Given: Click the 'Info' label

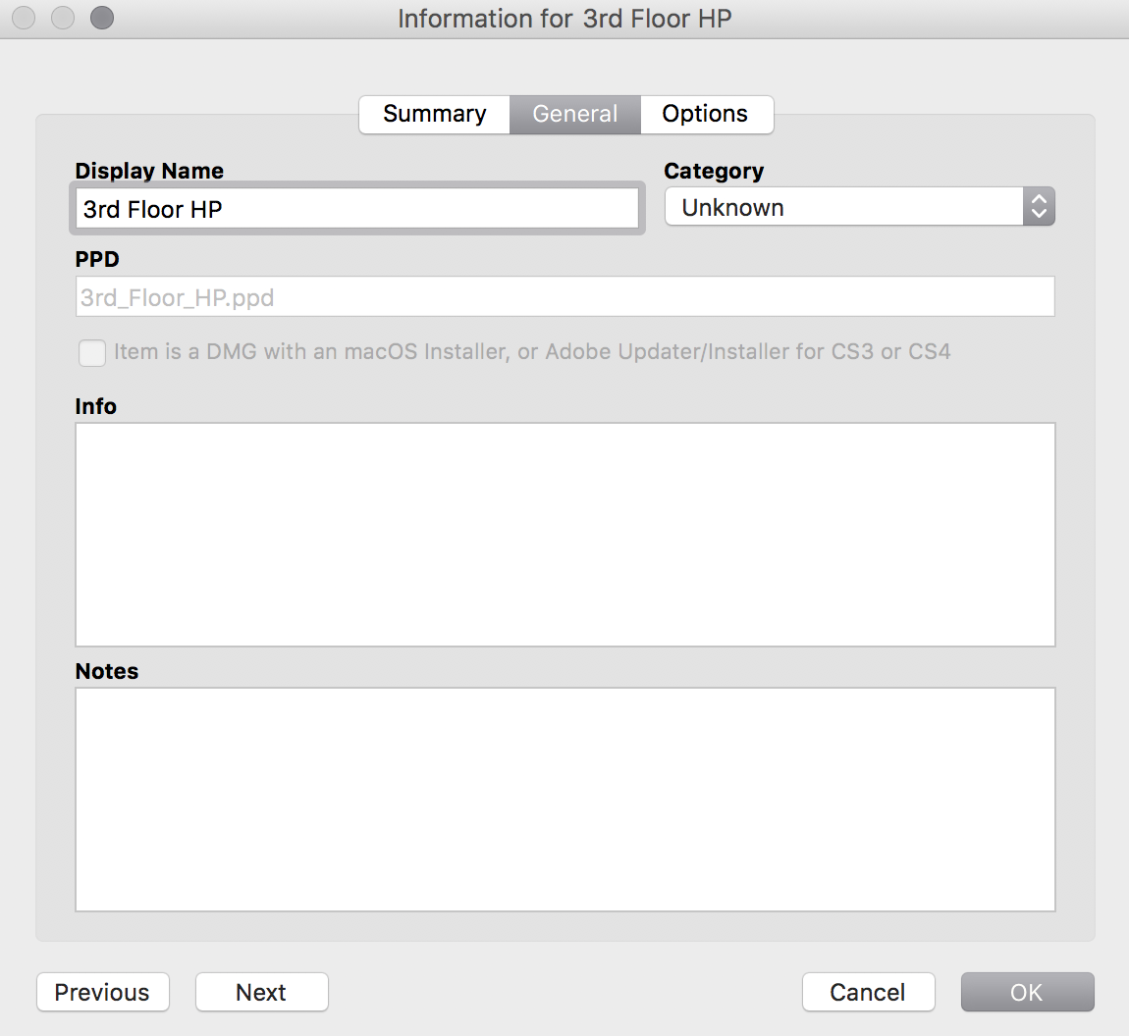Looking at the screenshot, I should click(96, 406).
